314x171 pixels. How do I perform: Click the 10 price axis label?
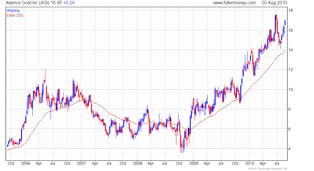(290, 89)
